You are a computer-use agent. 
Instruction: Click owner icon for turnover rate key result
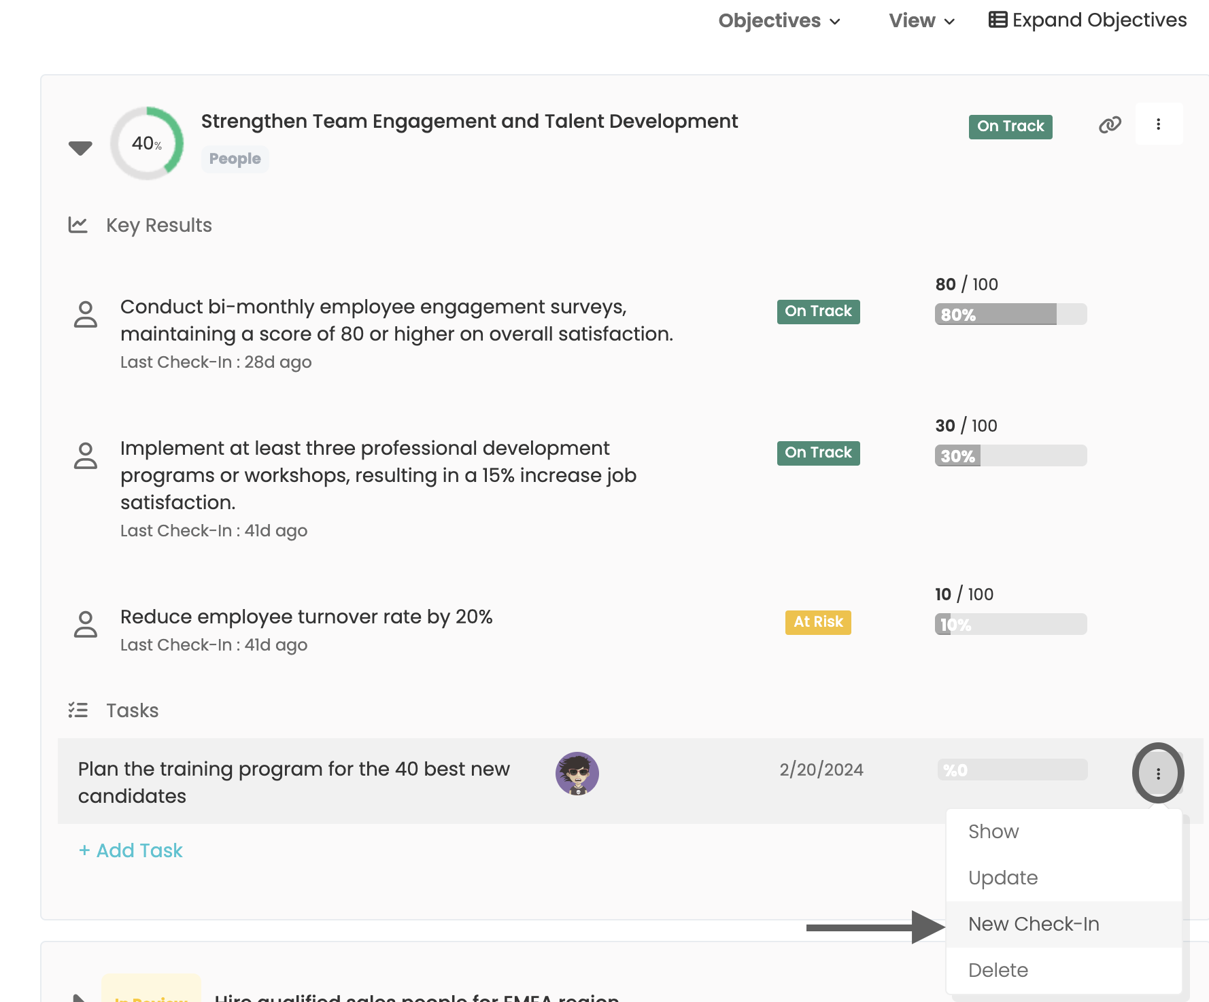coord(86,625)
